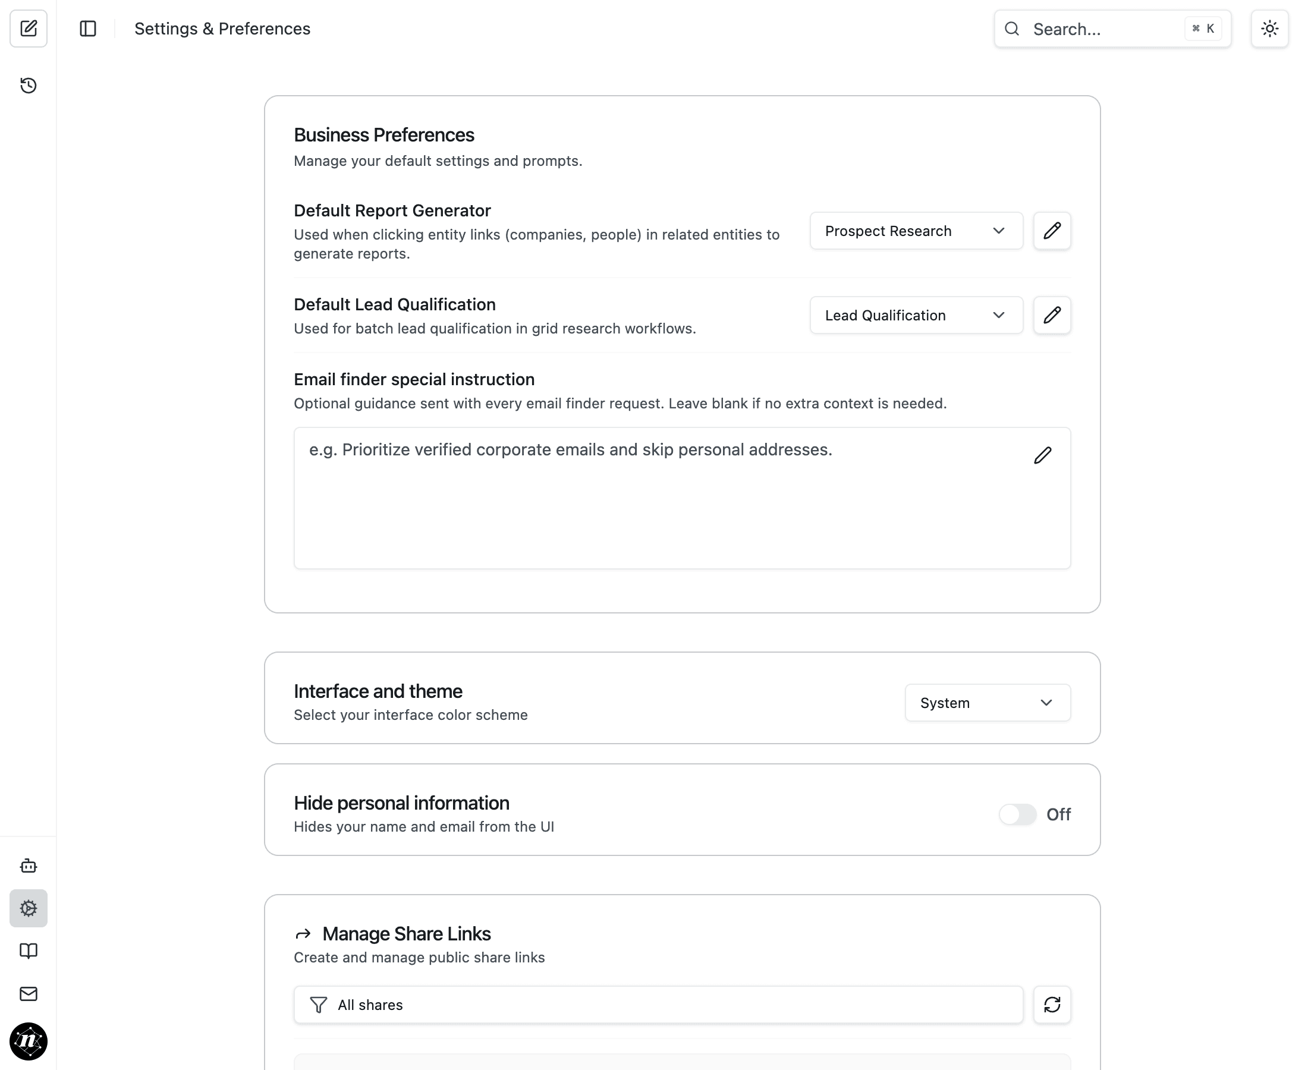Expand the Lead Qualification dropdown
This screenshot has width=1308, height=1070.
coord(916,315)
